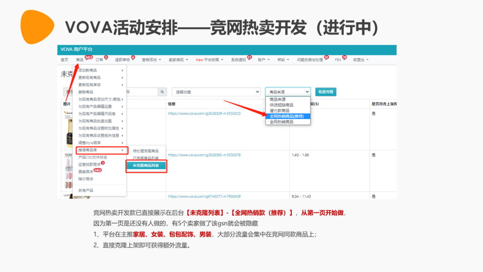Click the badge next to 运营找款需求
Viewport: 483px width, 272px height.
pyautogui.click(x=103, y=163)
